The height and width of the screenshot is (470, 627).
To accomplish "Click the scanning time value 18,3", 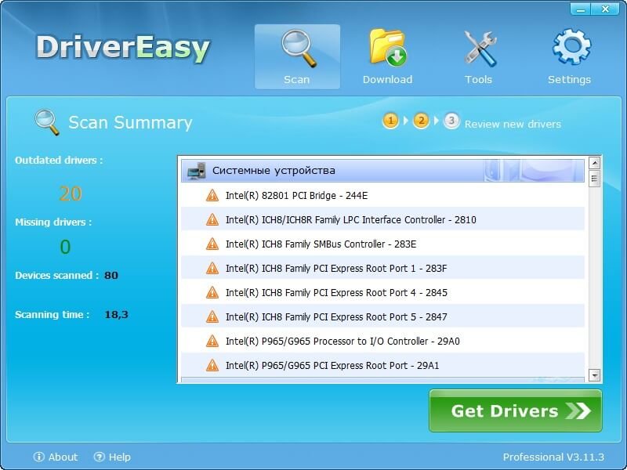I will pos(116,315).
